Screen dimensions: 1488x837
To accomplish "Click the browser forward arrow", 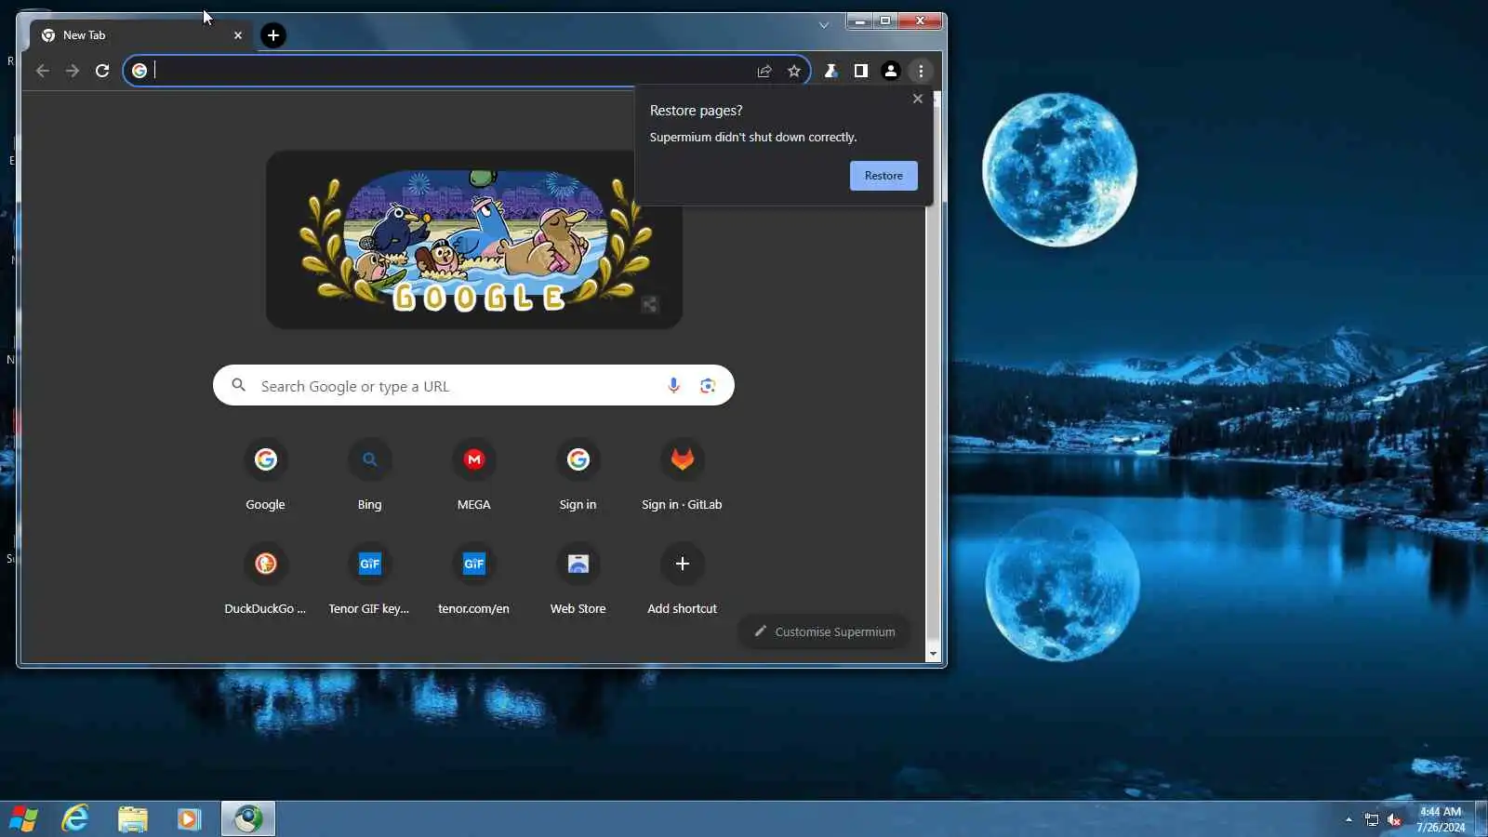I will pos(73,71).
